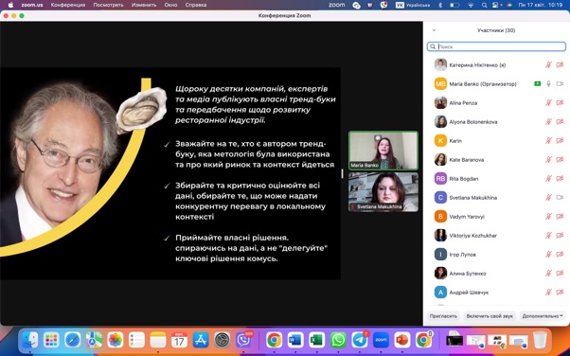570x356 pixels.
Task: Toggle Svetlana Makukhina's video camera icon
Action: 560,198
